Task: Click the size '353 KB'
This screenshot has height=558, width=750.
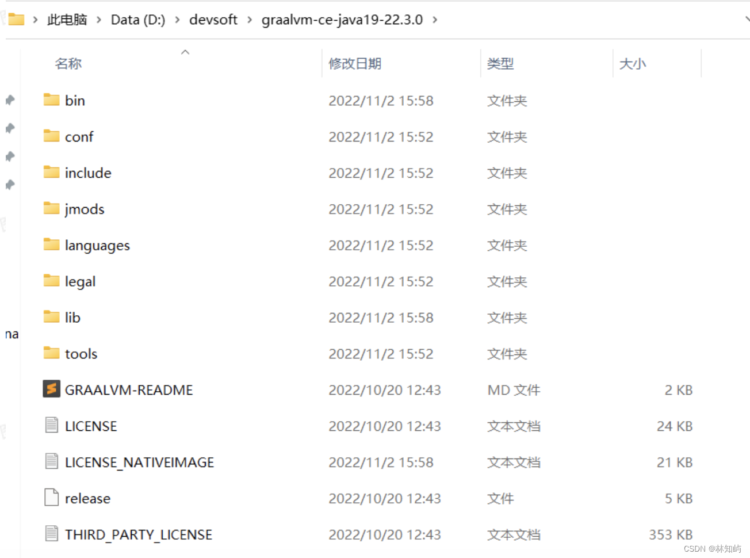Action: 671,534
